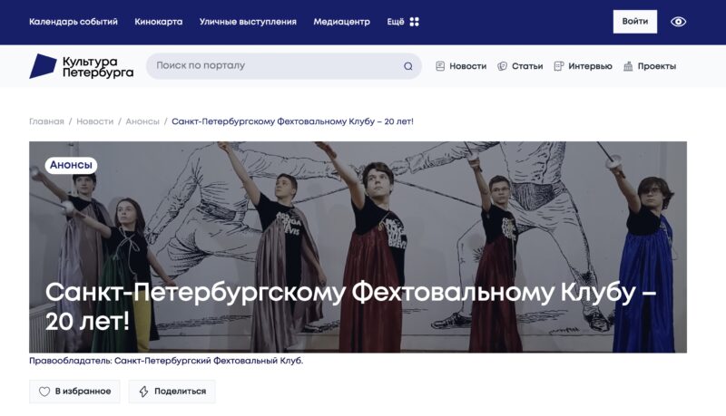Viewport: 726px width, 416px height.
Task: Click the search magnifier icon
Action: click(x=407, y=66)
